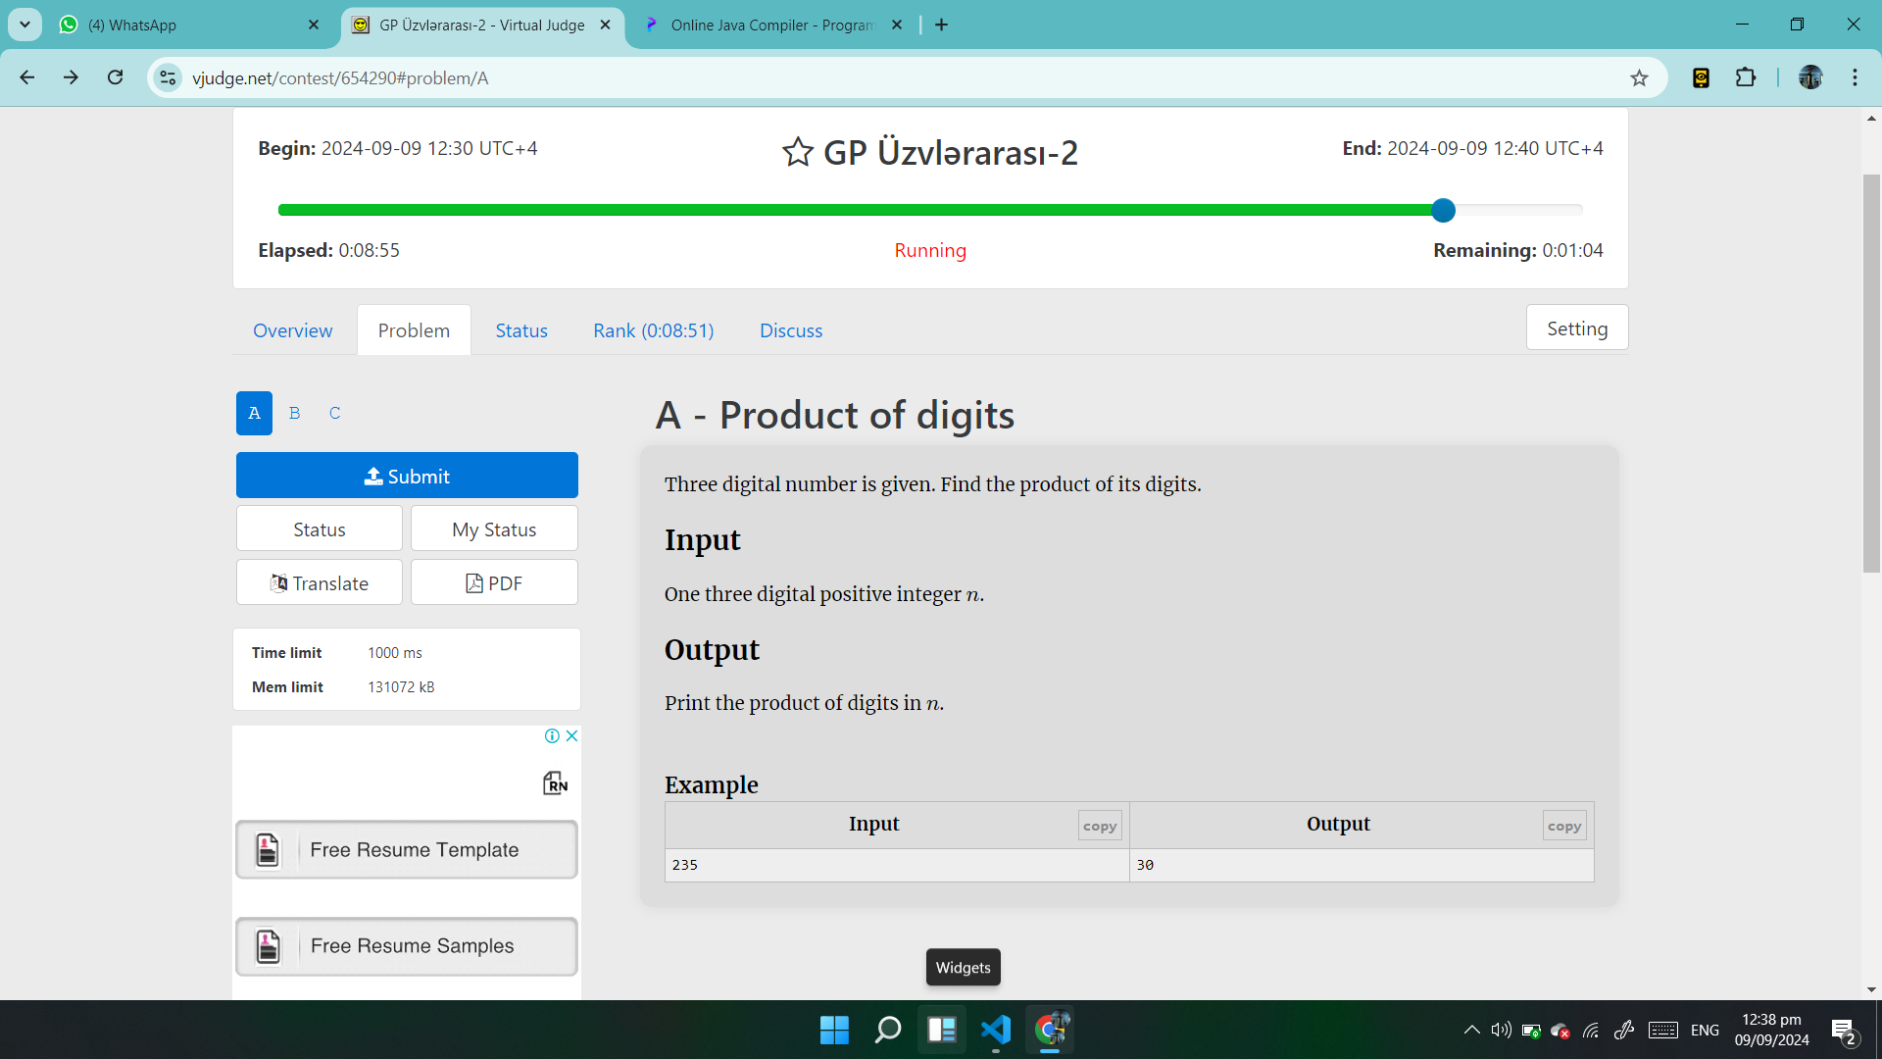Screen dimensions: 1882x1059
Task: Open Windows taskbar search
Action: [888, 1030]
